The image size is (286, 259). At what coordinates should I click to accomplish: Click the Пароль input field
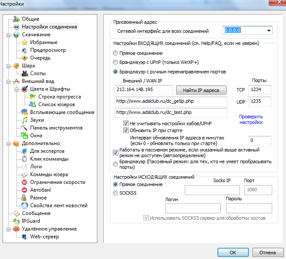click(249, 208)
